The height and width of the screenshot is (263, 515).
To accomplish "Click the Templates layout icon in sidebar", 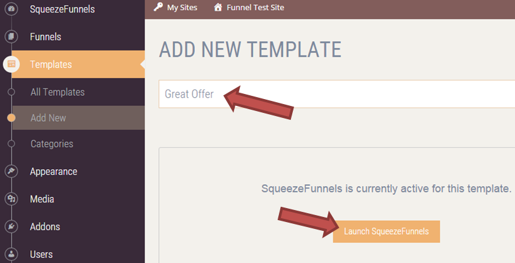I will [x=11, y=64].
